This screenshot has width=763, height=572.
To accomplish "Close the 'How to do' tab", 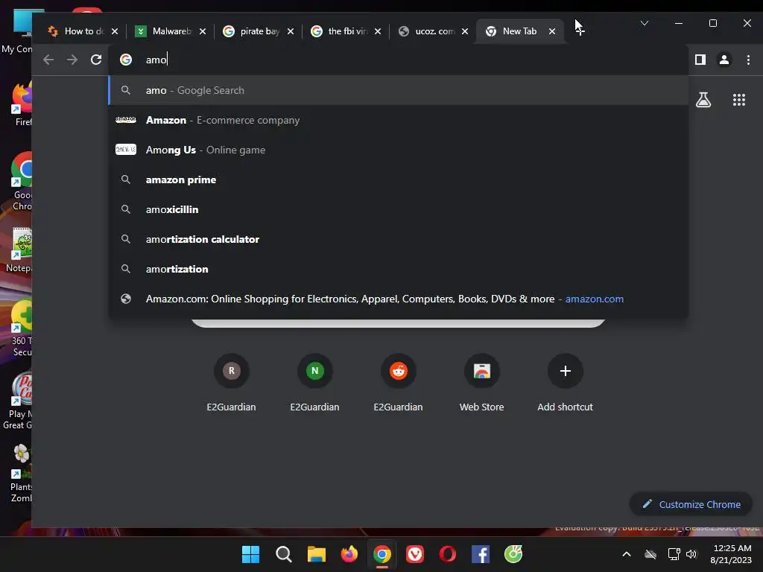I will [115, 31].
